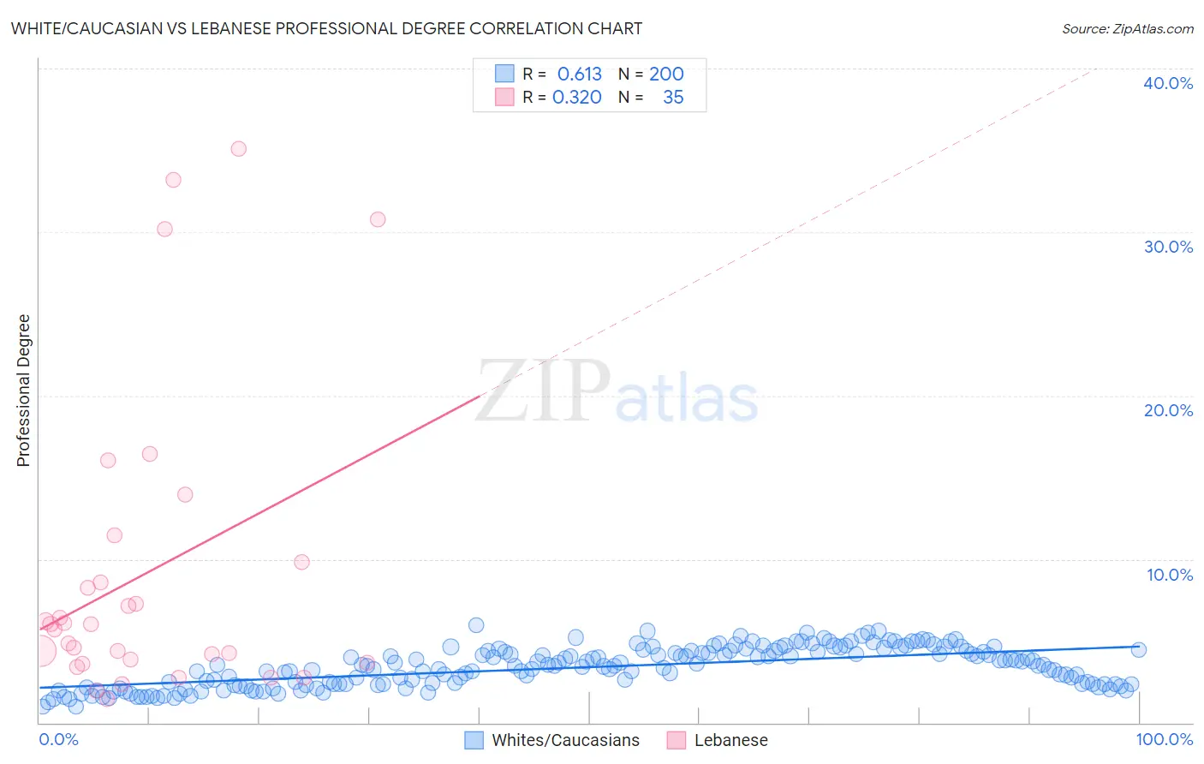Click the 40.0% y-axis tick label

[x=1168, y=83]
